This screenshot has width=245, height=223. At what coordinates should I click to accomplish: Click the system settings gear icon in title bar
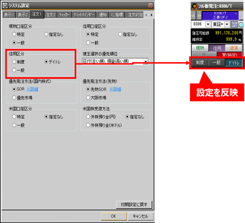[x=5, y=5]
